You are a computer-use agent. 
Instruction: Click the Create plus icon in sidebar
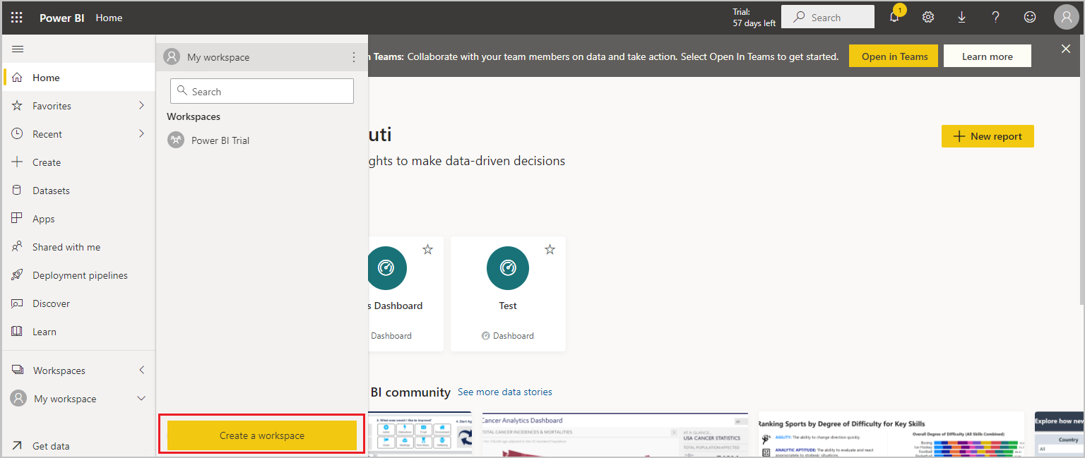click(x=18, y=162)
